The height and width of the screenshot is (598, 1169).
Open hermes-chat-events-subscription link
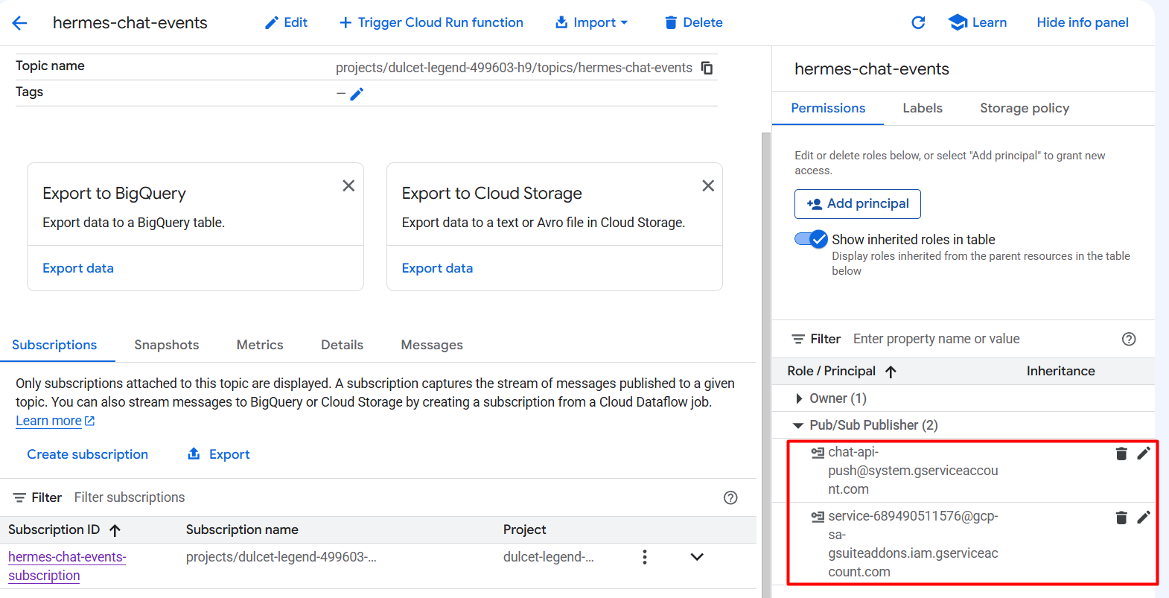click(67, 566)
